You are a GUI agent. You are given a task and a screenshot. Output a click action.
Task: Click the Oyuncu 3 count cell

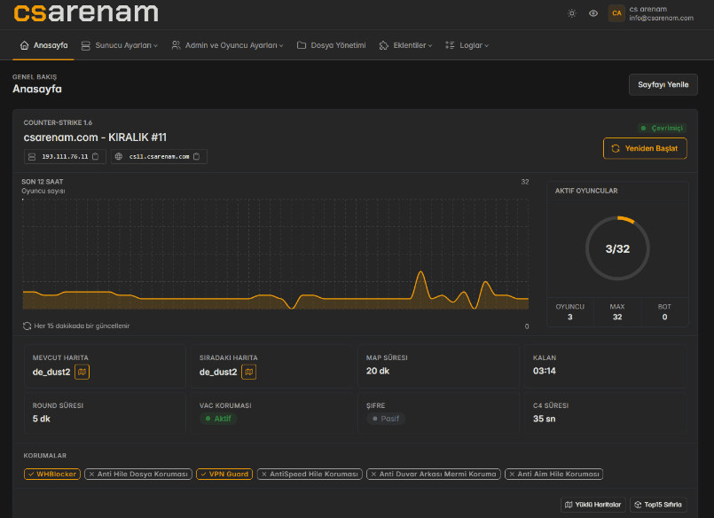click(570, 312)
